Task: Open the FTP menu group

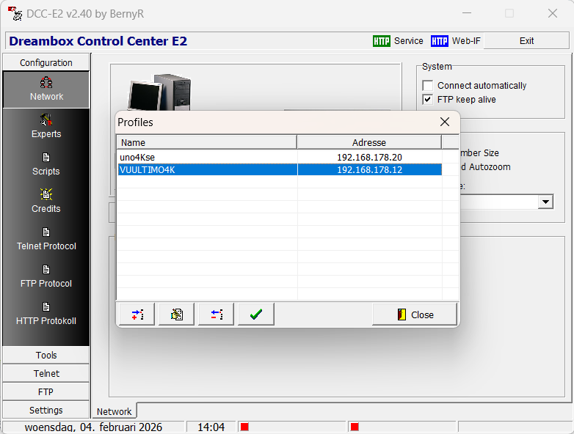Action: click(46, 391)
